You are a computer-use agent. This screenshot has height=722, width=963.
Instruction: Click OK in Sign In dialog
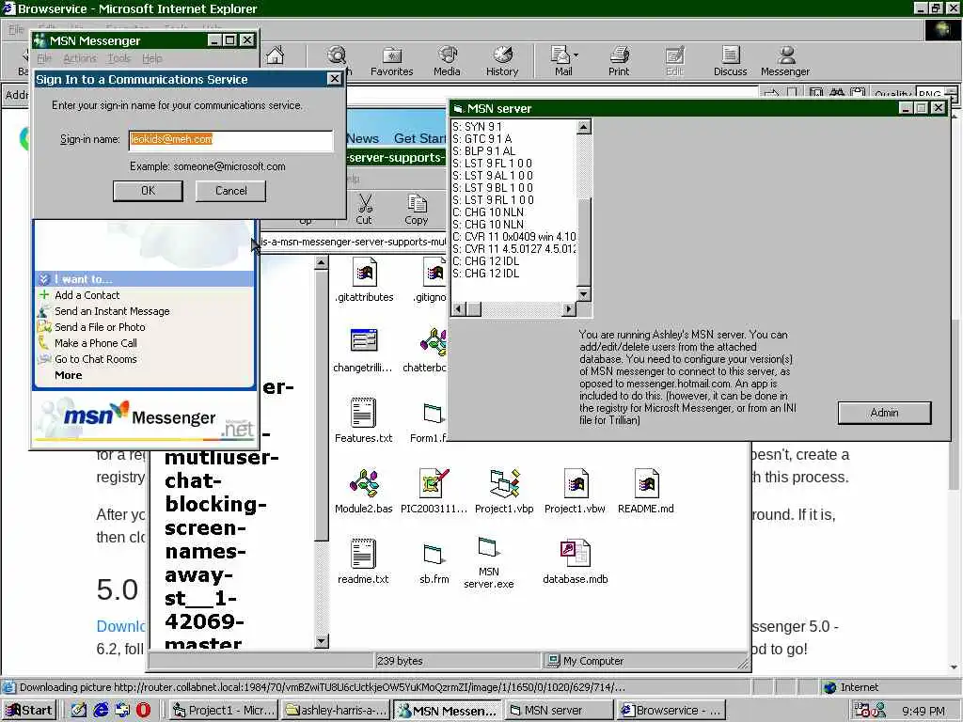click(x=148, y=191)
